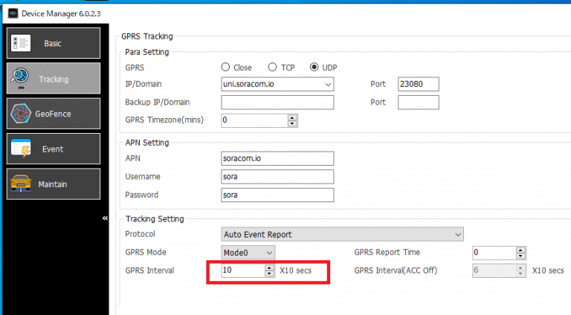Click the Port field showing 23080
Image resolution: width=571 pixels, height=315 pixels.
click(418, 85)
